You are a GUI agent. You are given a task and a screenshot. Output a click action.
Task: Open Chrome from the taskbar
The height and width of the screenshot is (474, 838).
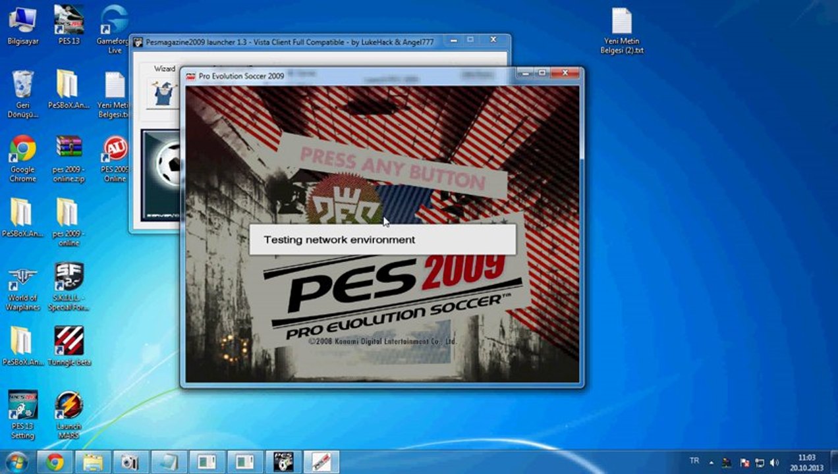tap(55, 462)
